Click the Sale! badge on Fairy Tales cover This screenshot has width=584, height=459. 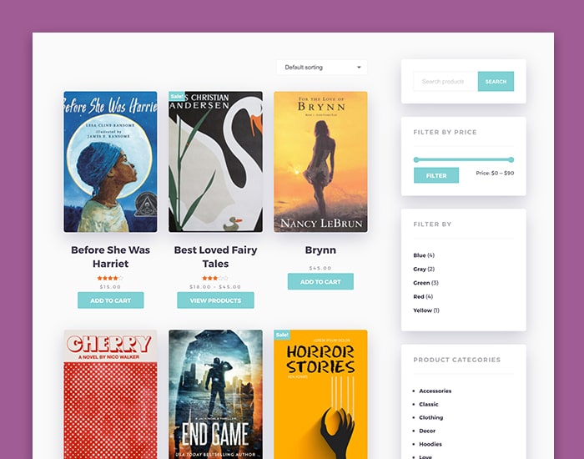pos(177,96)
